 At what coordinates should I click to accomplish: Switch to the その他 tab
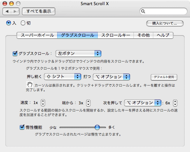click(143, 35)
